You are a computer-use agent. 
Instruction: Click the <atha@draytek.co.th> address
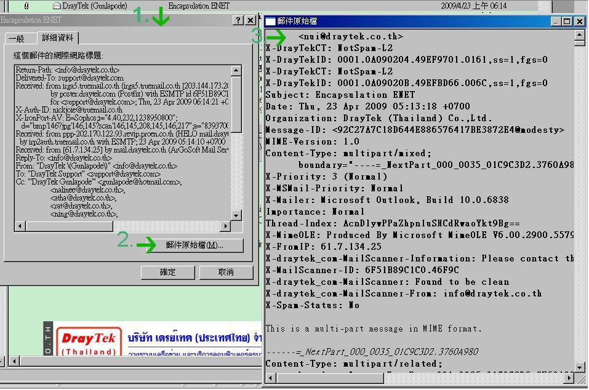(83, 198)
